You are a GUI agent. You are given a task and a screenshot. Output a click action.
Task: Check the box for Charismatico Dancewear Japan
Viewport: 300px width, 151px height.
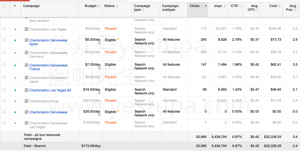4,77
